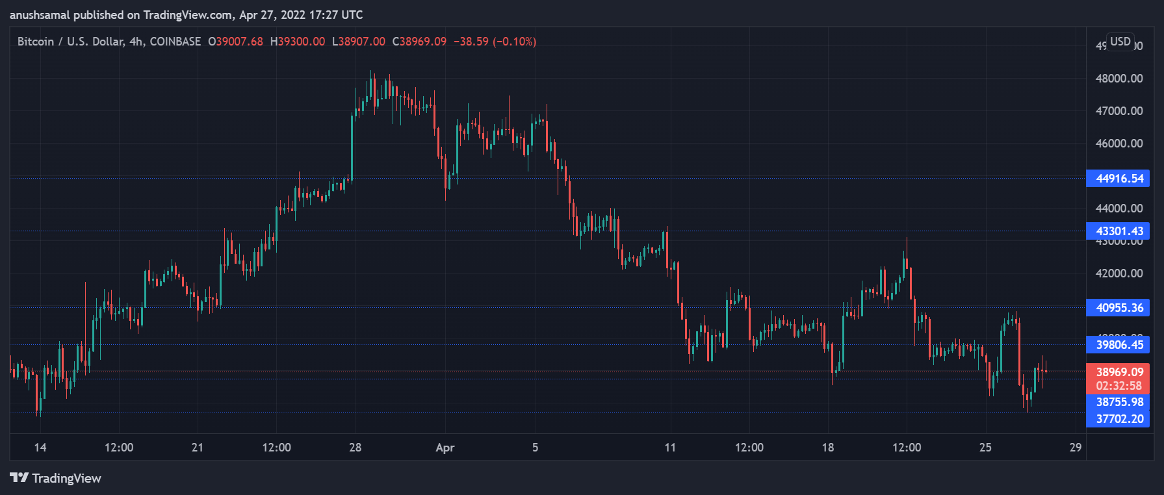
Task: Click the published-by header text
Action: pos(187,15)
